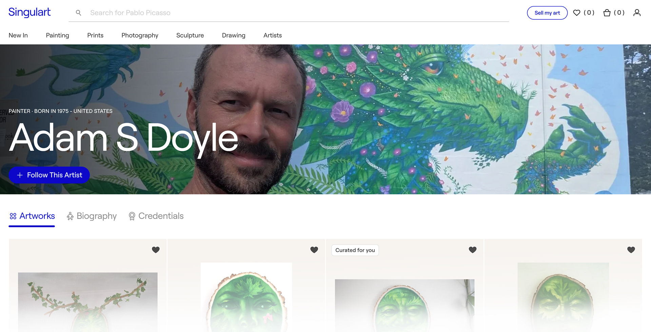The height and width of the screenshot is (332, 651).
Task: Focus the Search for Pablo Picasso field
Action: 289,13
